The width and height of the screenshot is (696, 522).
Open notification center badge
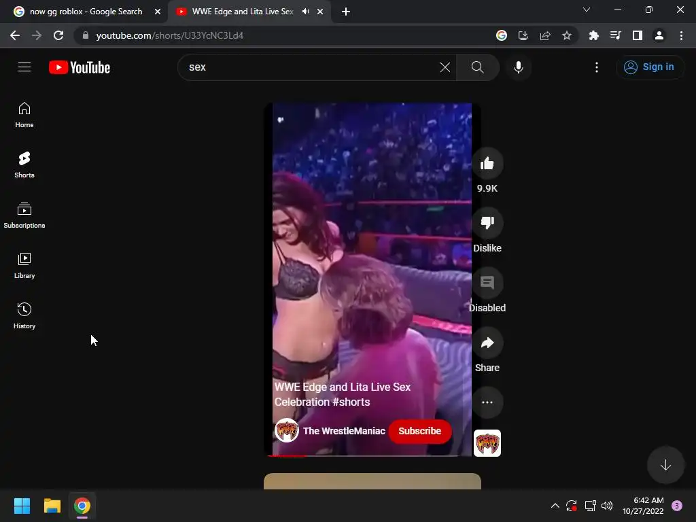pyautogui.click(x=677, y=506)
